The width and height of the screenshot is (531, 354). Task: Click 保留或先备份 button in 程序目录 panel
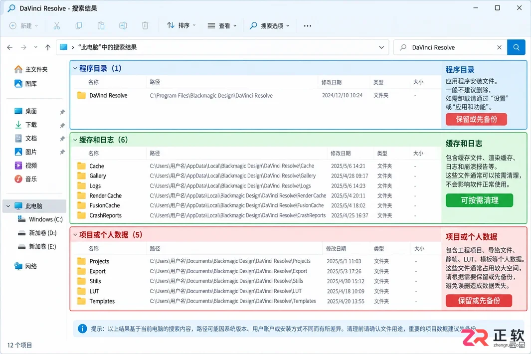[476, 119]
